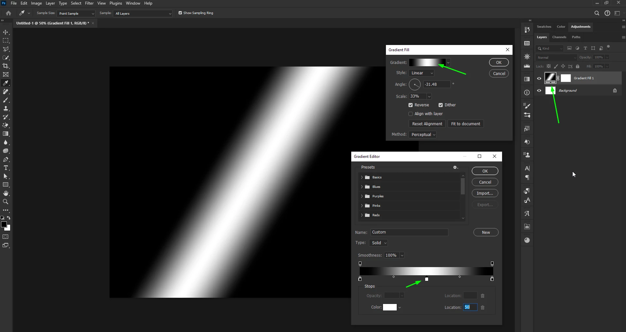Viewport: 626px width, 332px height.
Task: Switch to the Paths tab
Action: coord(576,37)
